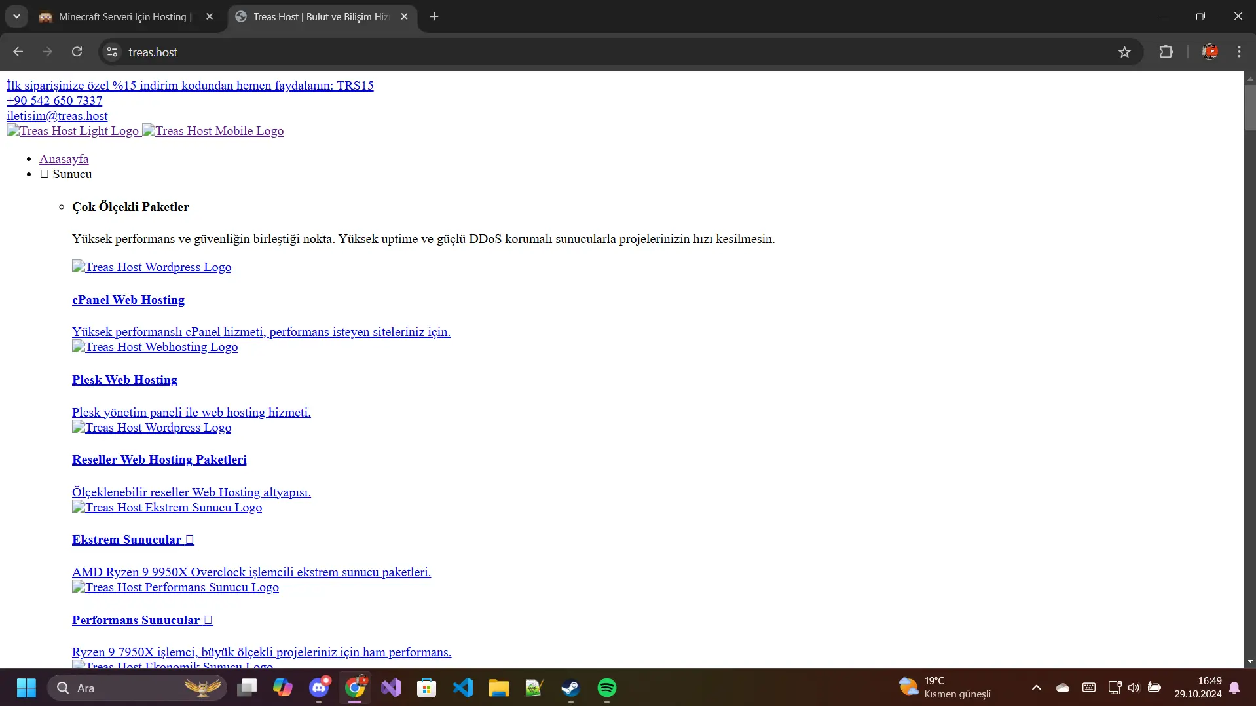
Task: Open Task View from taskbar
Action: tap(247, 688)
